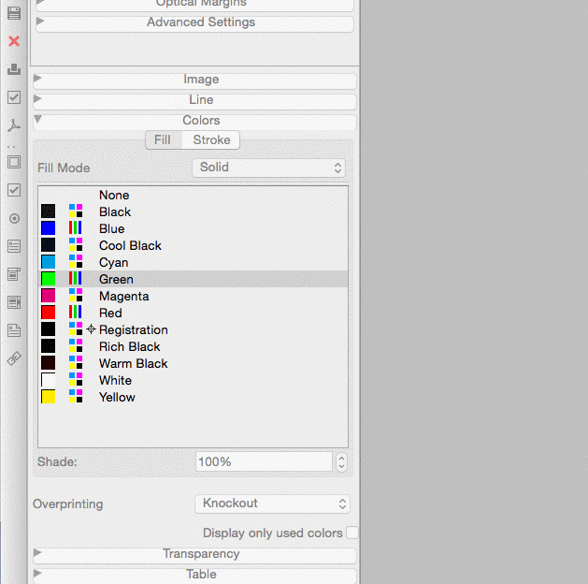The height and width of the screenshot is (584, 588).
Task: Click the PDF checkbox tool icon
Action: [x=14, y=190]
